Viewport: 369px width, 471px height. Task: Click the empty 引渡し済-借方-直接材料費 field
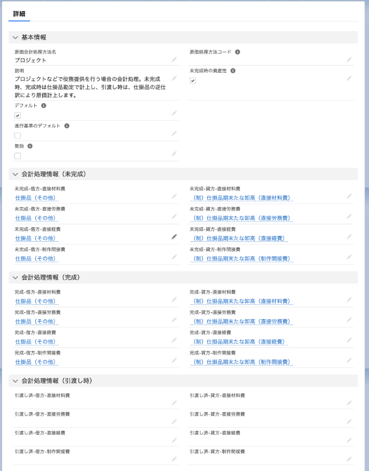[x=91, y=403]
